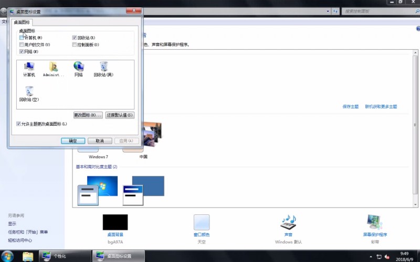Select the 网络 globe icon in the preview list
The width and height of the screenshot is (420, 262).
(78, 69)
